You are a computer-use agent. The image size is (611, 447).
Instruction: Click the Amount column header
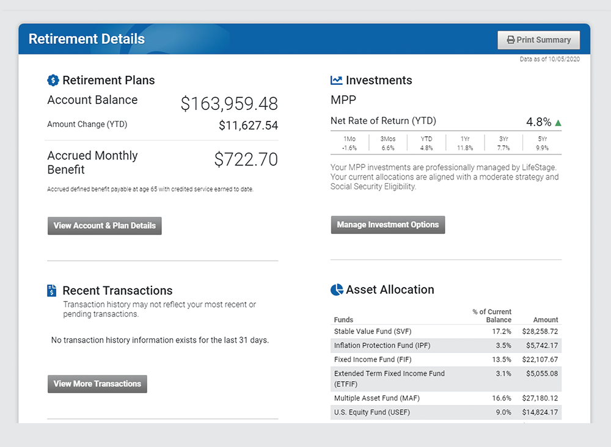(546, 319)
